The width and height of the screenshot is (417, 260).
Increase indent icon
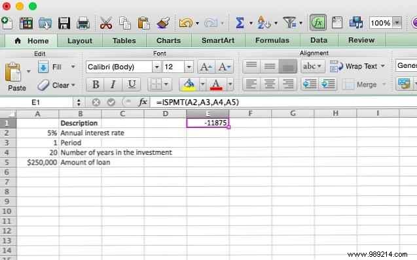(328, 84)
